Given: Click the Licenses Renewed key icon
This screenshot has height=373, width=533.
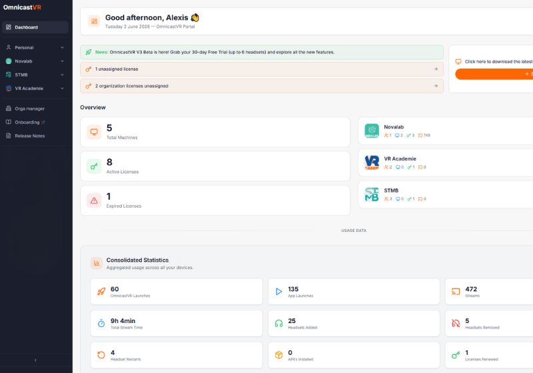Looking at the screenshot, I should pyautogui.click(x=456, y=355).
